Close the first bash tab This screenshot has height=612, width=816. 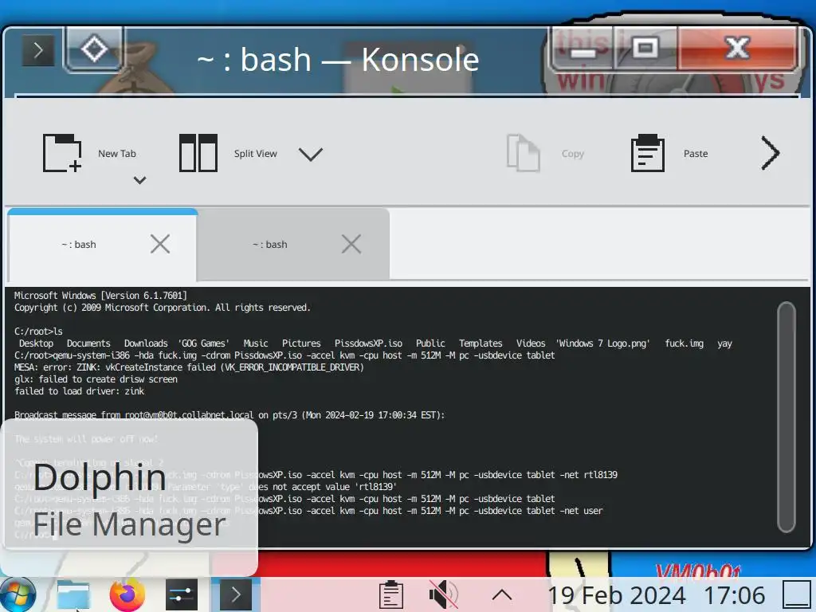160,244
